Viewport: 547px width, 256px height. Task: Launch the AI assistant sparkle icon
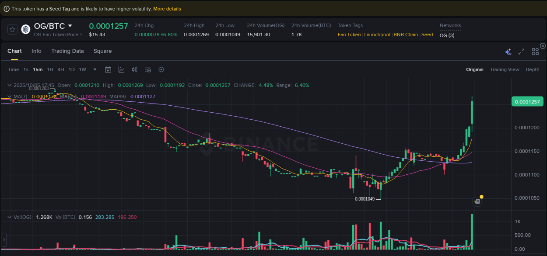[508, 51]
